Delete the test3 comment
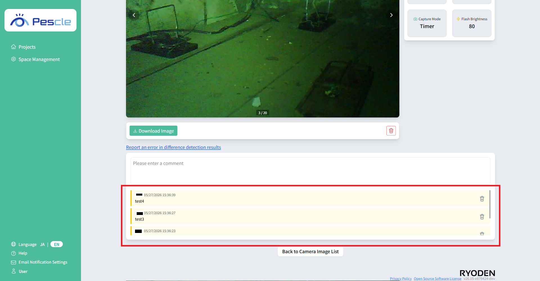This screenshot has width=540, height=281. click(x=482, y=217)
